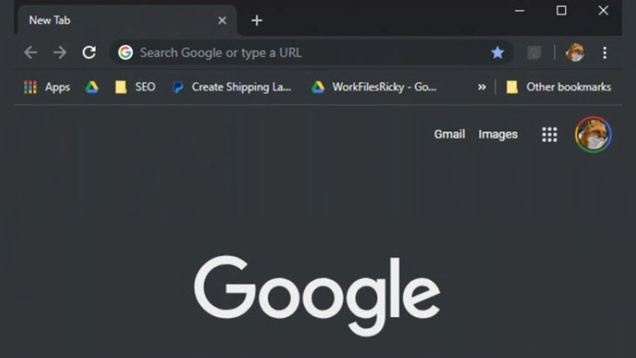Viewport: 636px width, 358px height.
Task: Open a new tab with plus button
Action: (x=257, y=20)
